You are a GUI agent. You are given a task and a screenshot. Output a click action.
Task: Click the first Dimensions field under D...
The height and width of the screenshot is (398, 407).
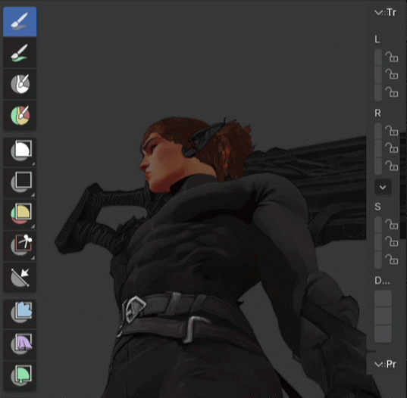tap(383, 298)
